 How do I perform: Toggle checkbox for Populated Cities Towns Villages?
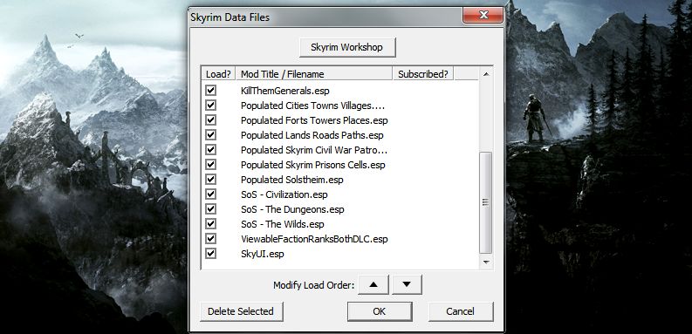(210, 106)
